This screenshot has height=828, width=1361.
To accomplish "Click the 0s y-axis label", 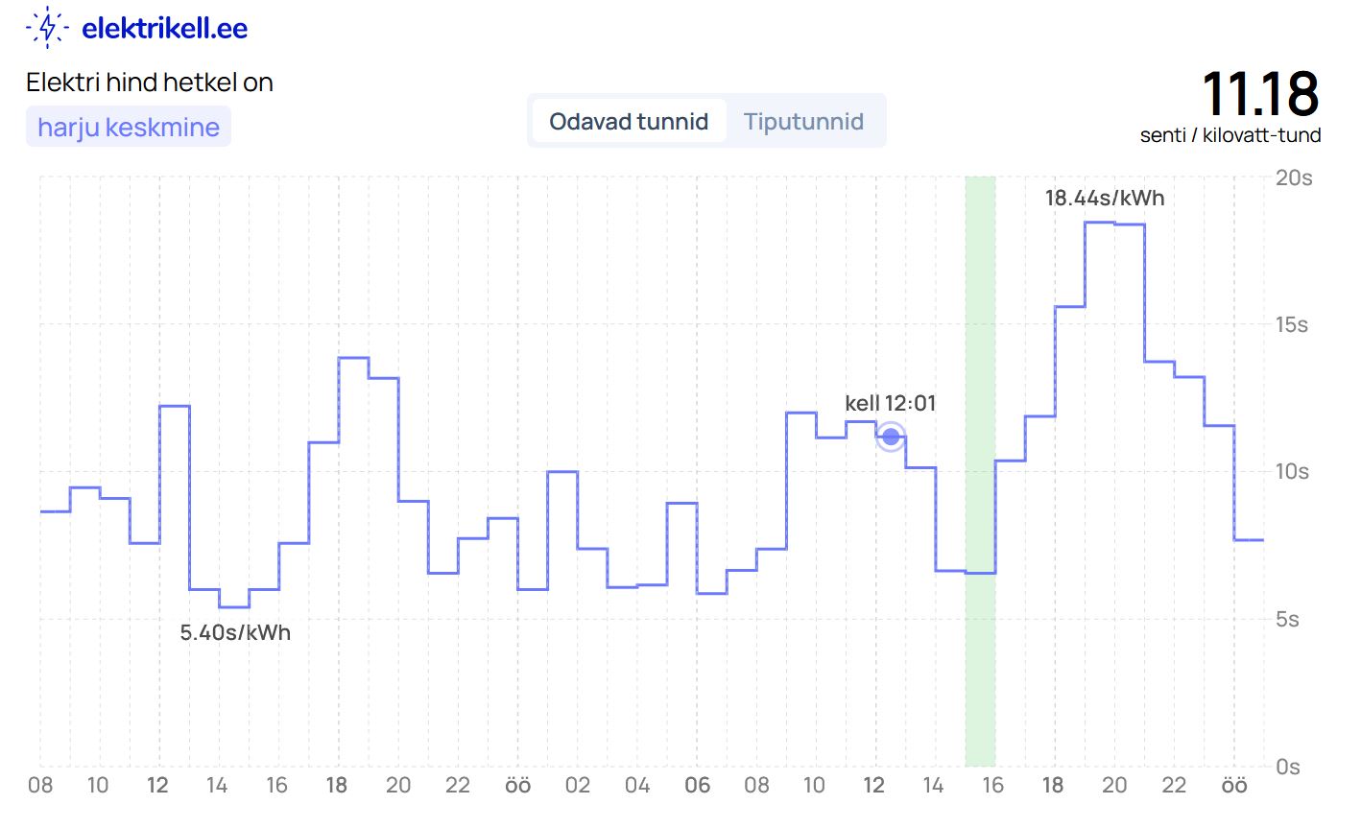I will [1288, 767].
